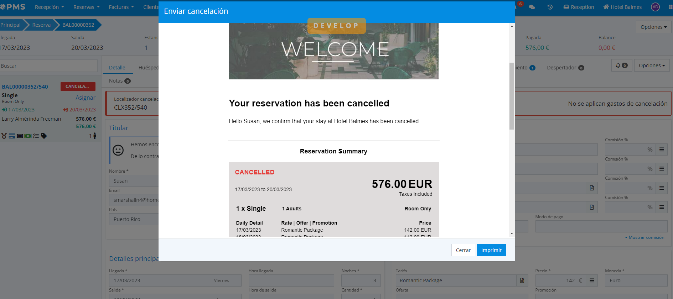The width and height of the screenshot is (673, 299).
Task: Open the Reservas dropdown menu
Action: point(86,7)
